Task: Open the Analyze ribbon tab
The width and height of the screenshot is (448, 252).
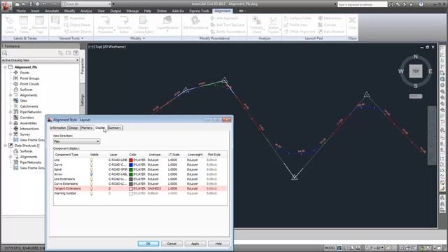Action: 86,11
